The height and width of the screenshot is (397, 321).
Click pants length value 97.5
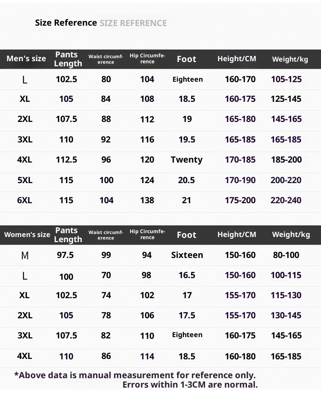[x=65, y=255]
